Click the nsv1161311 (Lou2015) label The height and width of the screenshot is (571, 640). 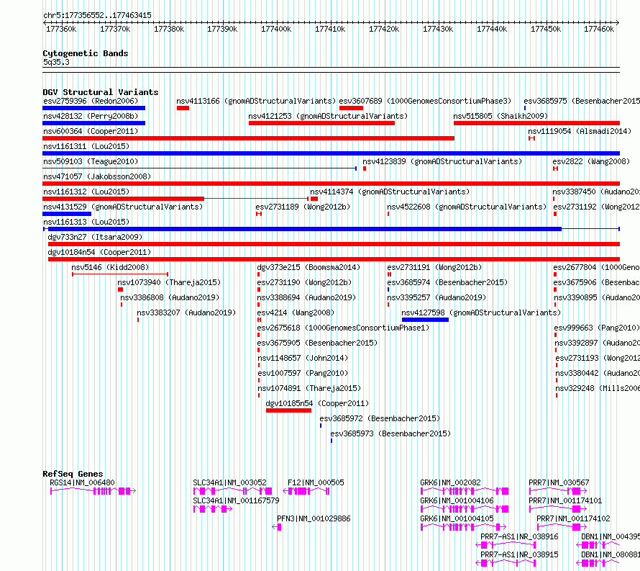86,146
